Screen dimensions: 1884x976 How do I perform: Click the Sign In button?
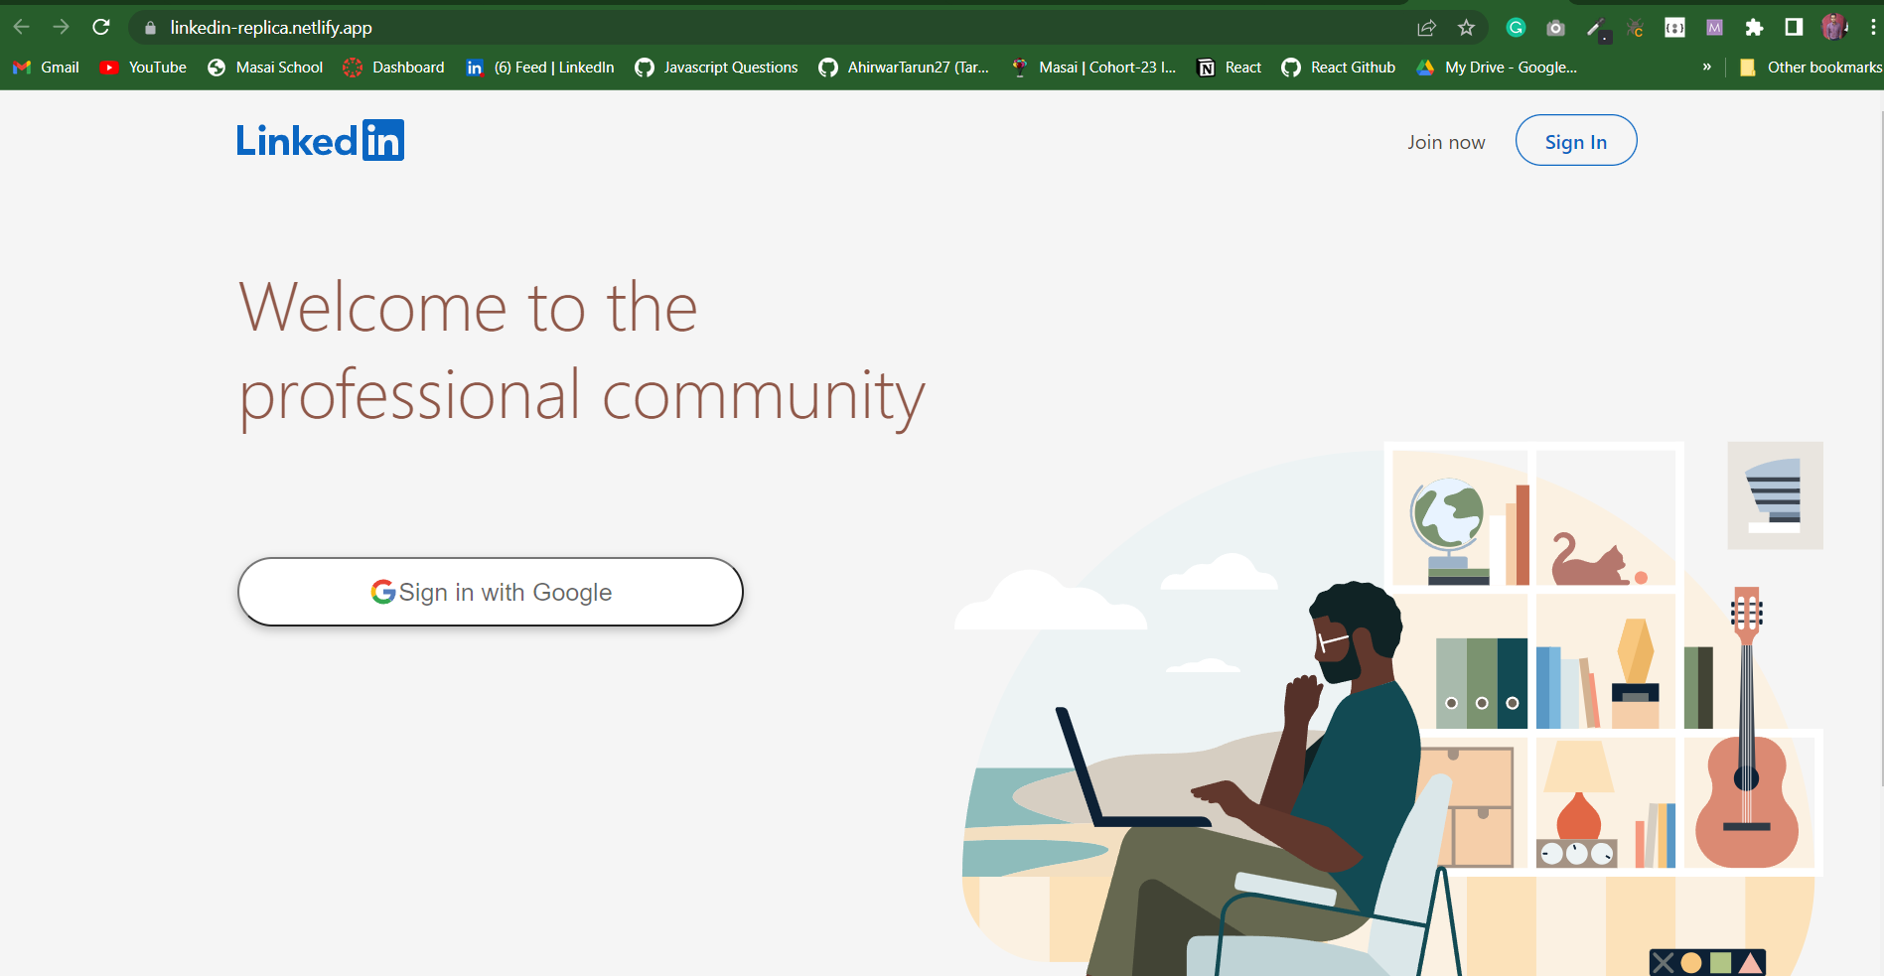tap(1575, 141)
